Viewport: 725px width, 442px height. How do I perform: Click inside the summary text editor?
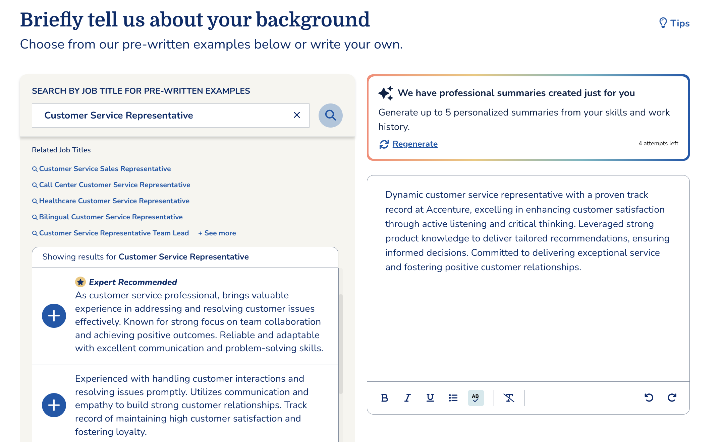point(528,279)
